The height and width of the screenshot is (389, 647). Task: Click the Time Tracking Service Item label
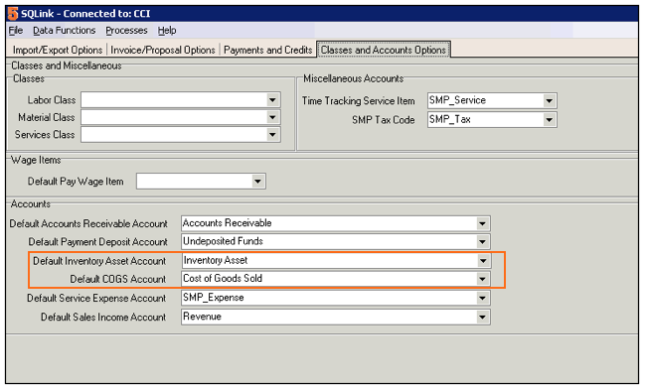click(358, 101)
